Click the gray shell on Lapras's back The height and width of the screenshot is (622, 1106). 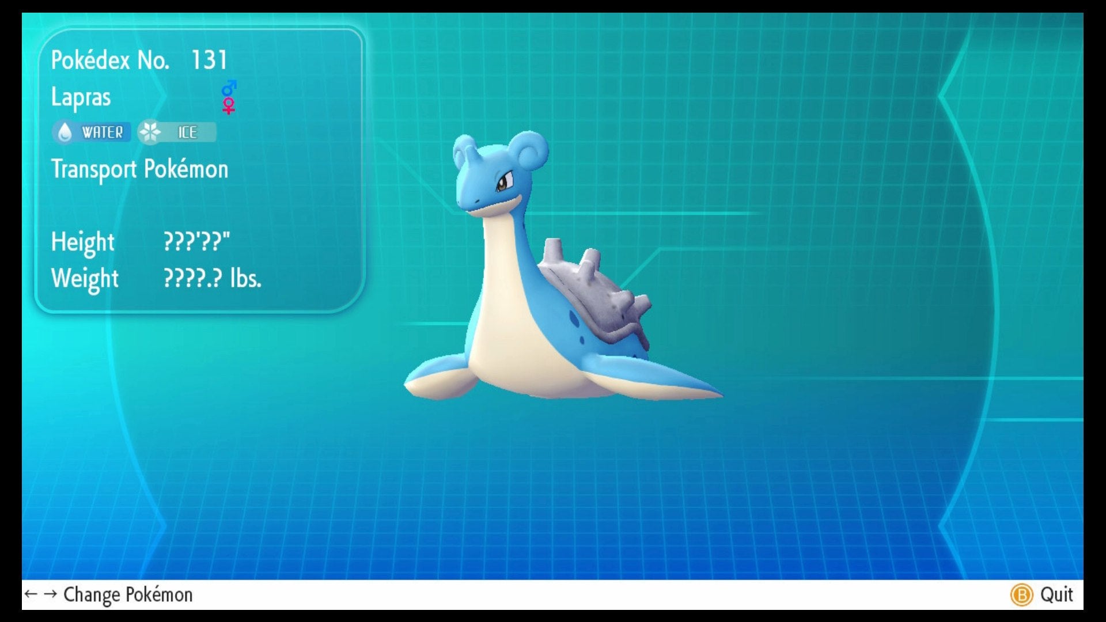[593, 291]
